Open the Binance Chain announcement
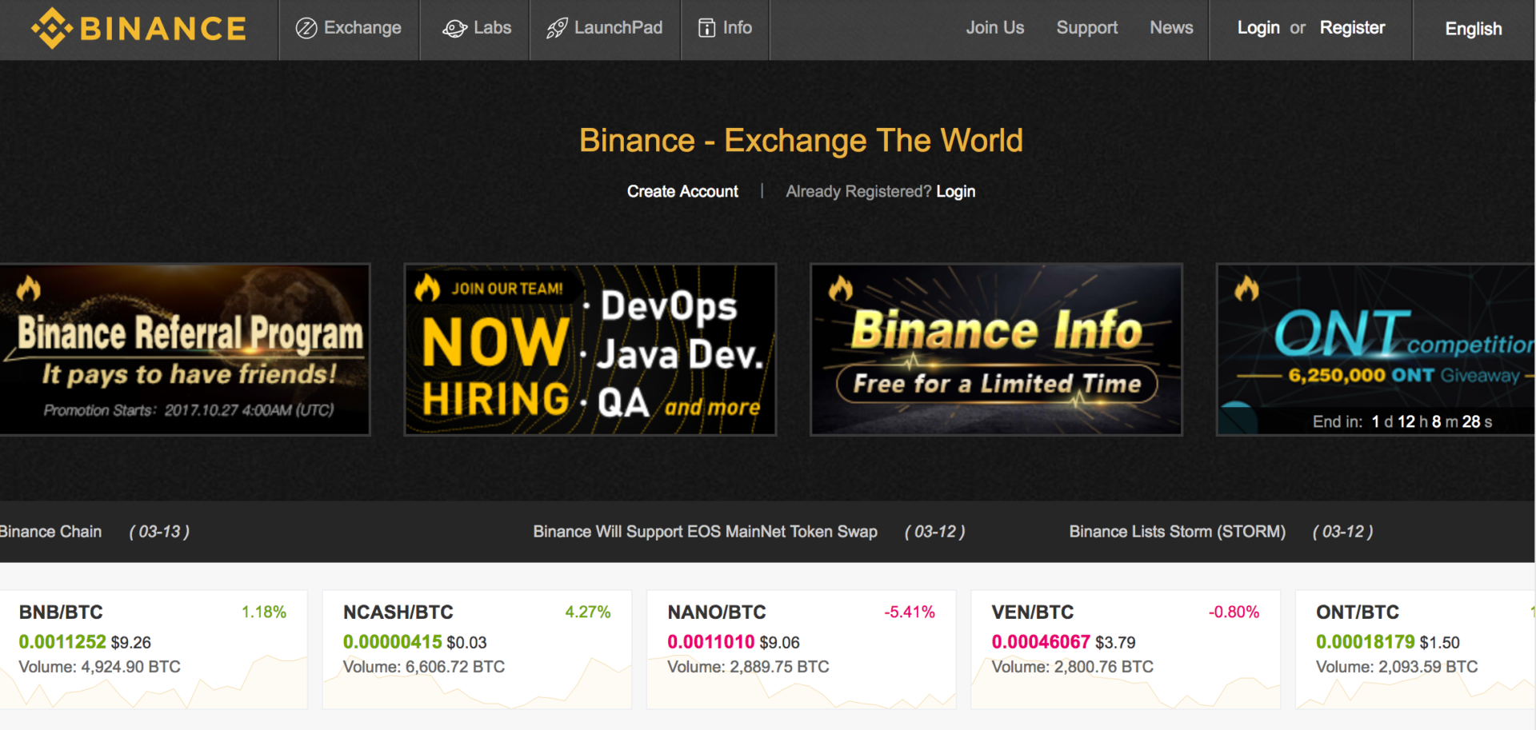 coord(51,532)
